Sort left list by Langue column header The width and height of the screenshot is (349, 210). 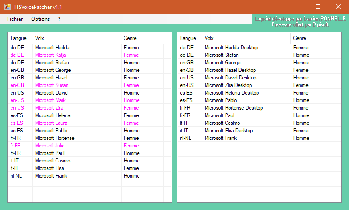(20, 38)
